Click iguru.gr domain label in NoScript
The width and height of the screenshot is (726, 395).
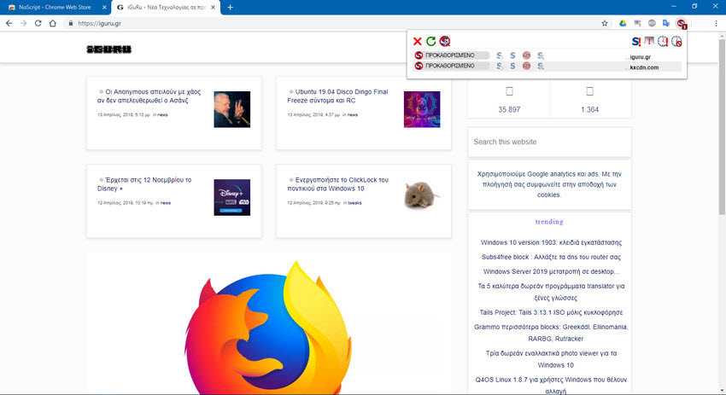click(641, 57)
